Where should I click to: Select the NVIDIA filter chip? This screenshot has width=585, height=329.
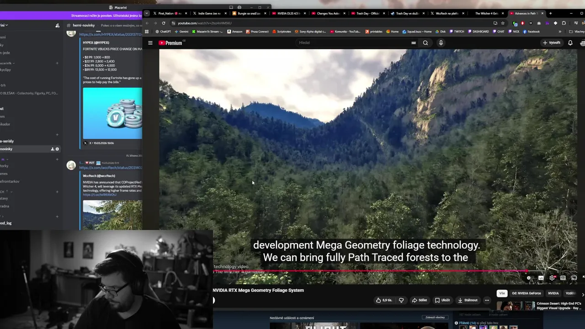coord(553,293)
